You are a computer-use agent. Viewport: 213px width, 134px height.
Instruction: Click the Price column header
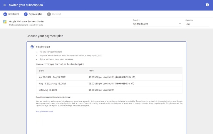coord(91,71)
